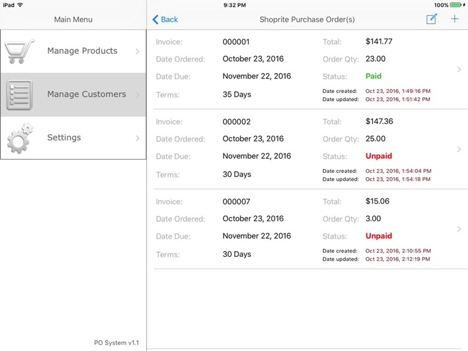The width and height of the screenshot is (468, 351).
Task: Click the 35 Days terms value
Action: coord(236,95)
